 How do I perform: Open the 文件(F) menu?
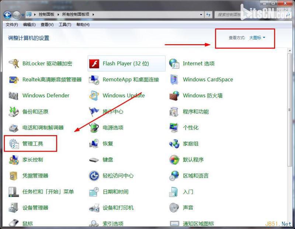[12, 25]
